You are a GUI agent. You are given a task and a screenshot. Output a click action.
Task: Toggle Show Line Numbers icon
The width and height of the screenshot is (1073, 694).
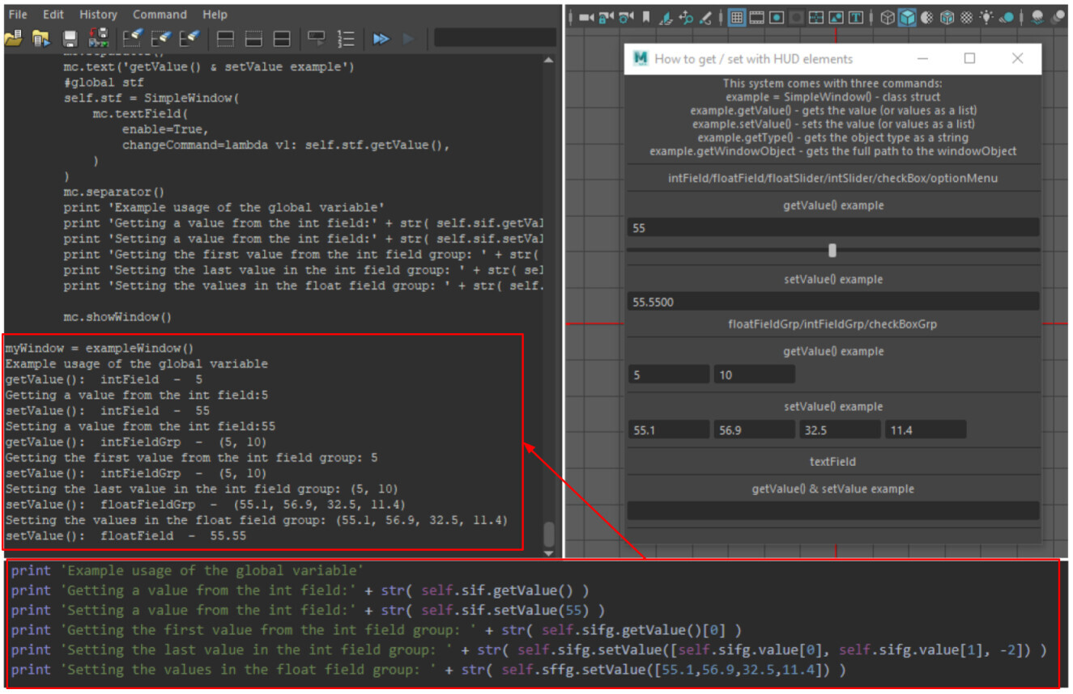[346, 38]
